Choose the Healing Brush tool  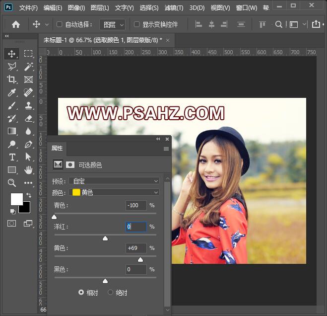coord(28,92)
